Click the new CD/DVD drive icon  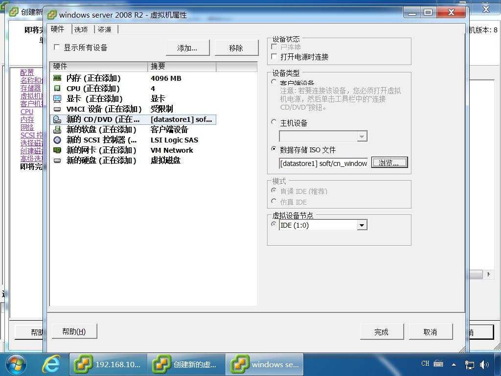[x=57, y=119]
